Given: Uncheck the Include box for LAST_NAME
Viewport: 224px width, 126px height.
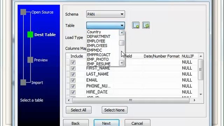Looking at the screenshot, I should [73, 74].
